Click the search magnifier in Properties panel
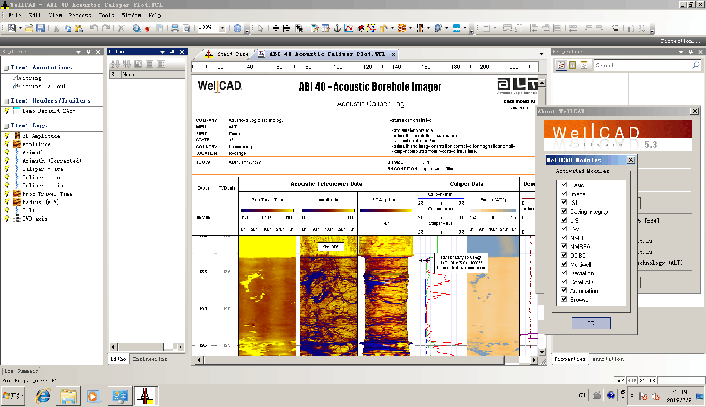The width and height of the screenshot is (706, 407). 696,65
